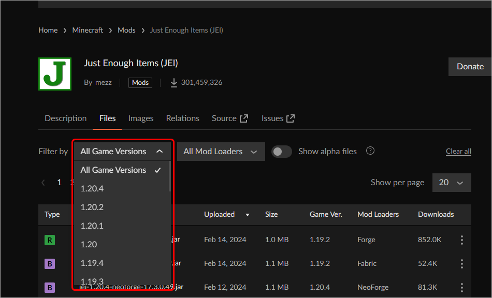Click the Donate button
Image resolution: width=492 pixels, height=298 pixels.
[470, 67]
